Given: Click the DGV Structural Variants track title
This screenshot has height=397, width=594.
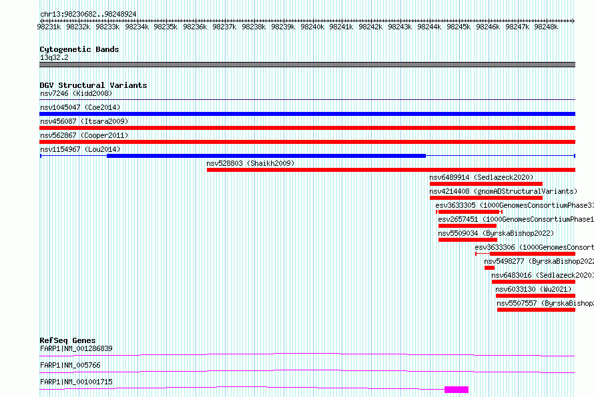Looking at the screenshot, I should point(93,85).
